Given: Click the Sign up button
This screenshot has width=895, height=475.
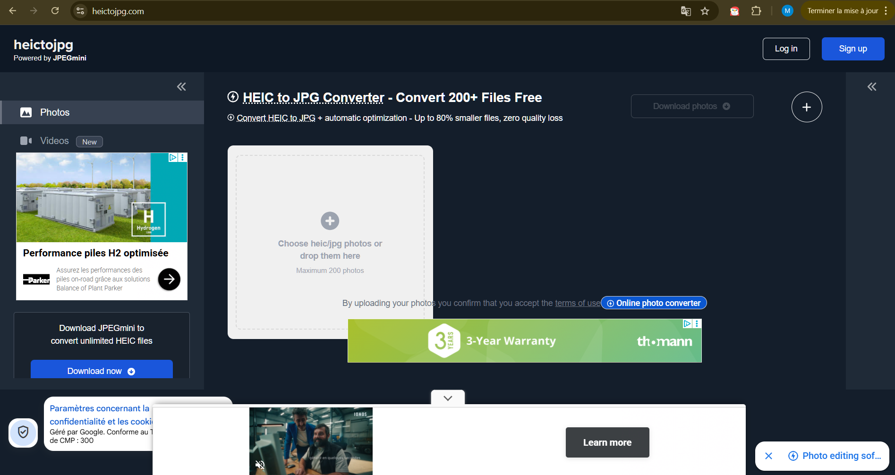Looking at the screenshot, I should (852, 49).
